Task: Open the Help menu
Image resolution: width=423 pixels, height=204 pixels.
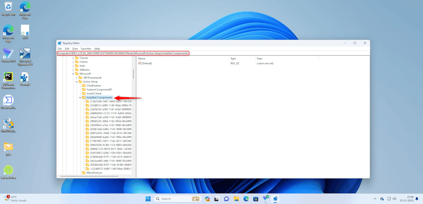Action: [97, 49]
